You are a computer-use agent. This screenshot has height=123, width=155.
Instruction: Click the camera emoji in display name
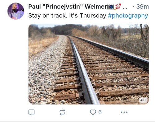[x=110, y=7]
